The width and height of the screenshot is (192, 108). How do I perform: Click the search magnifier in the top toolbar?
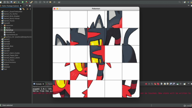click(179, 2)
